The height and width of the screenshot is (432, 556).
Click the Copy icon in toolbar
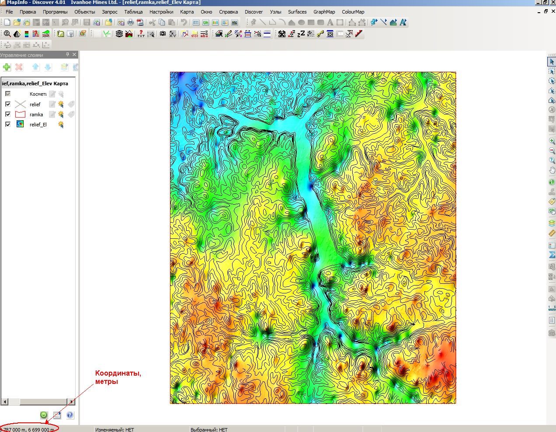tap(162, 22)
